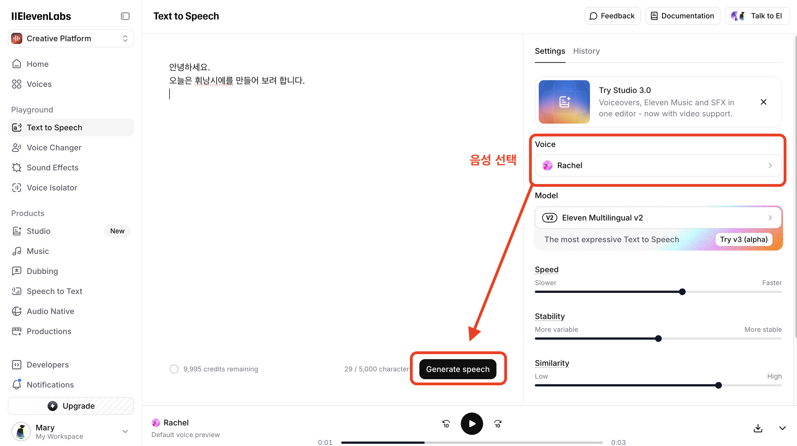Viewport: 797px width, 446px height.
Task: Open the Dubbing tool
Action: pos(42,271)
